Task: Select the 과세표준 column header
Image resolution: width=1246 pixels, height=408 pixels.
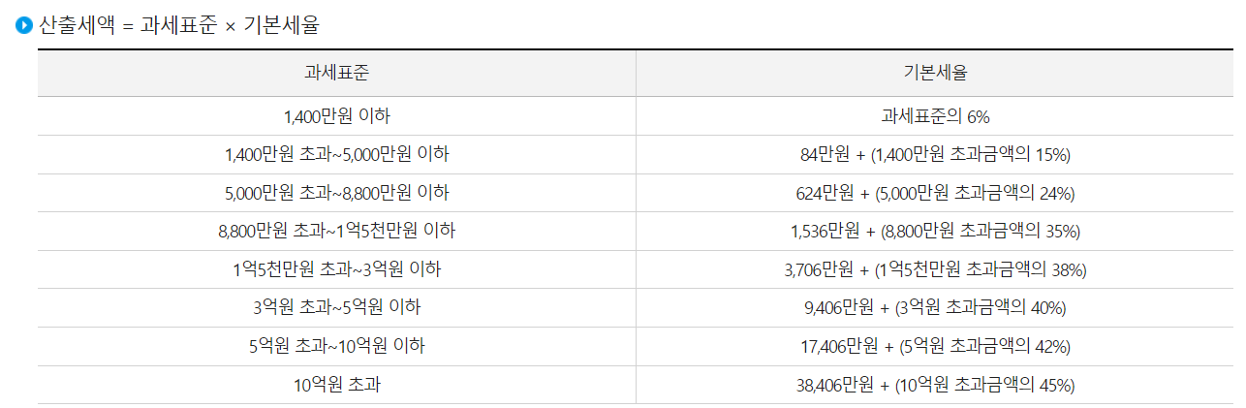Action: point(336,73)
